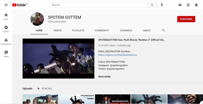
Task: Click the Instagram: @spotemgottem line
Action: pyautogui.click(x=113, y=65)
